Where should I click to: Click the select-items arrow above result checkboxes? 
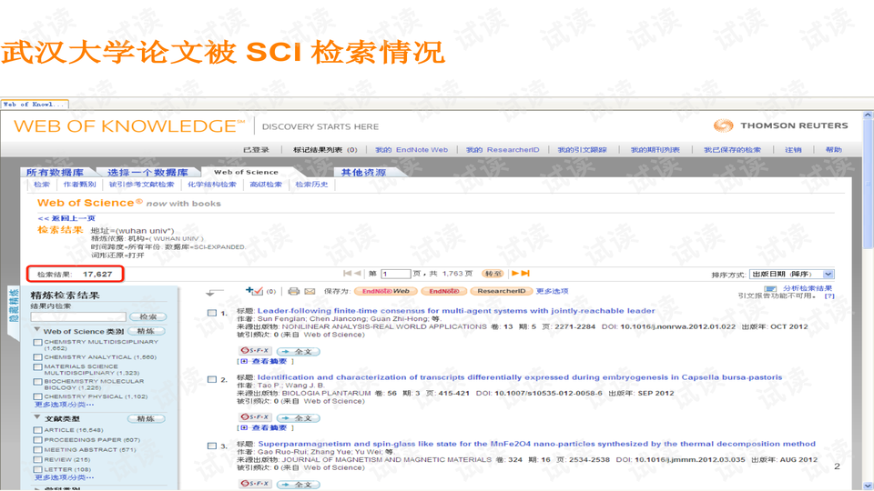215,292
